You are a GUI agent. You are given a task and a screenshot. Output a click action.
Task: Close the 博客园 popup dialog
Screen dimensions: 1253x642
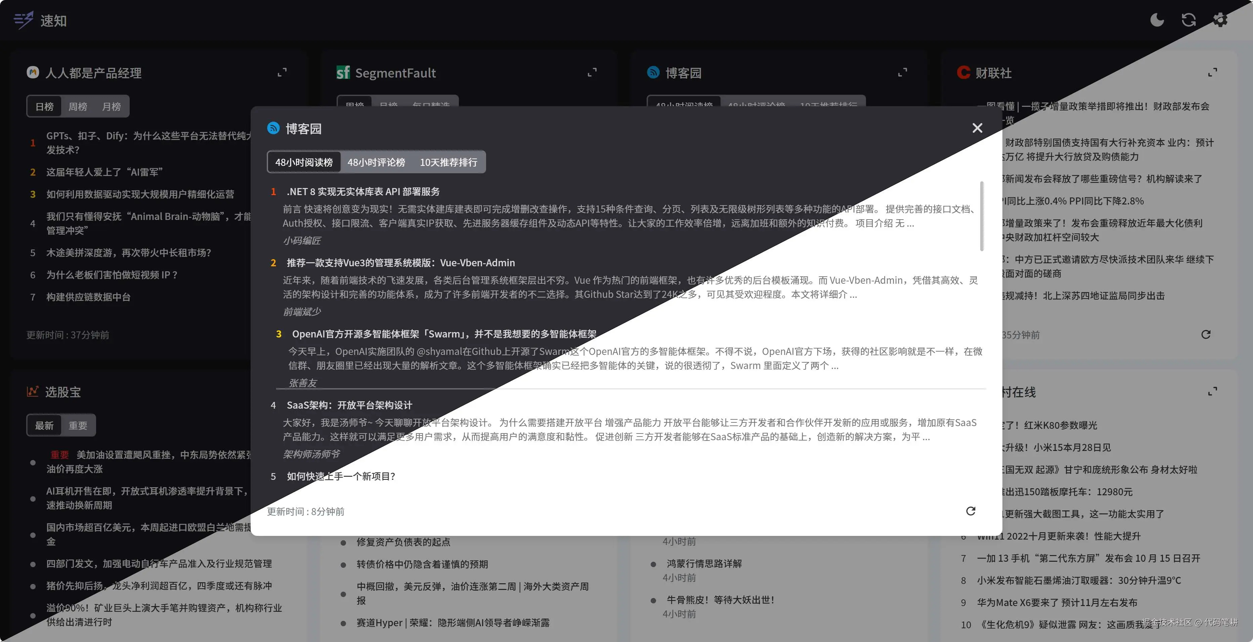[x=977, y=128]
